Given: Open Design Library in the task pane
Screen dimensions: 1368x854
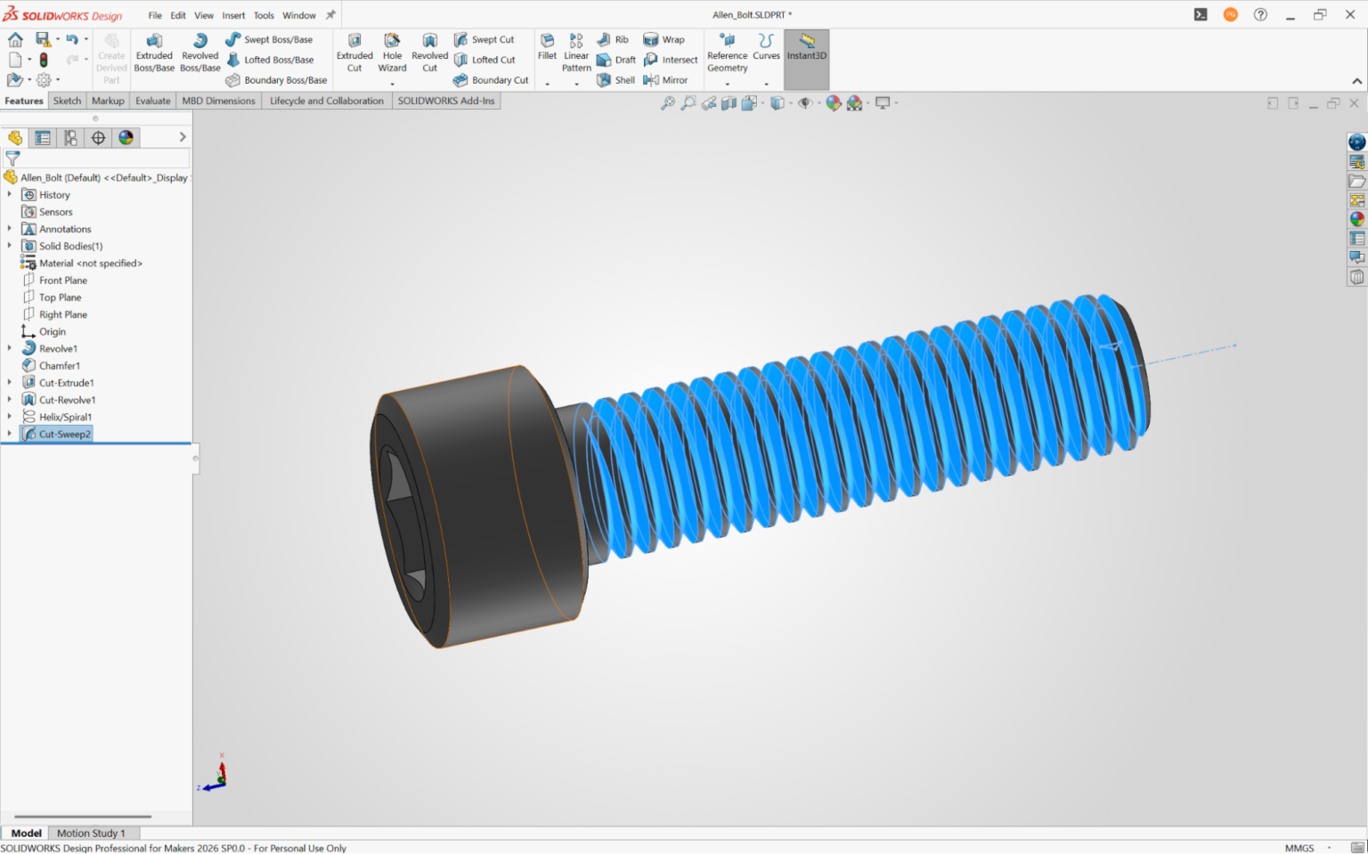Looking at the screenshot, I should (1356, 162).
